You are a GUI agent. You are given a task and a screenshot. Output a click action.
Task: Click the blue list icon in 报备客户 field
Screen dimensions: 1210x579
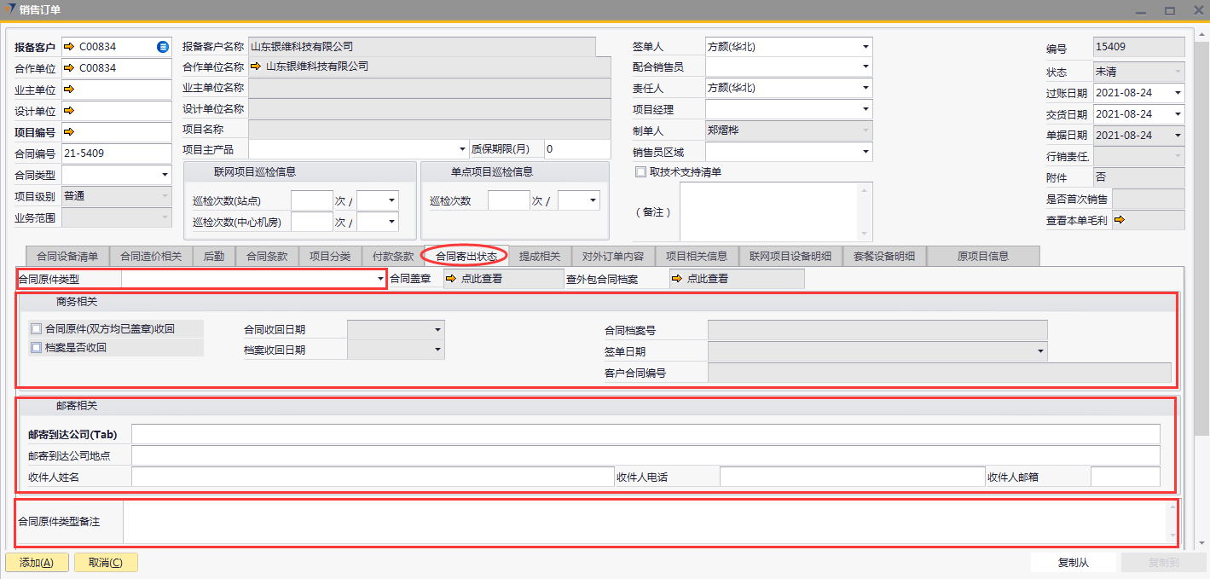(163, 47)
